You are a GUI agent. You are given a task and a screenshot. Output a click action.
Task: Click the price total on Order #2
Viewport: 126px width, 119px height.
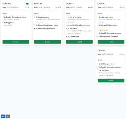90,7
